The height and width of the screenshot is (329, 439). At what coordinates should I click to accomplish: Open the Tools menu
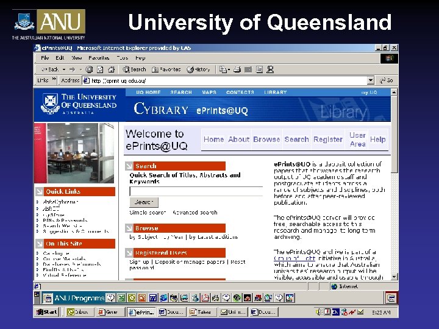pos(123,58)
